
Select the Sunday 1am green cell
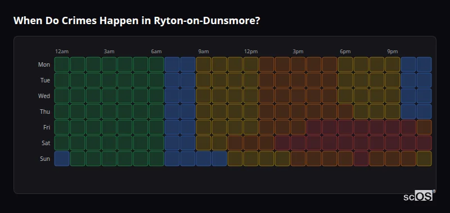point(78,159)
